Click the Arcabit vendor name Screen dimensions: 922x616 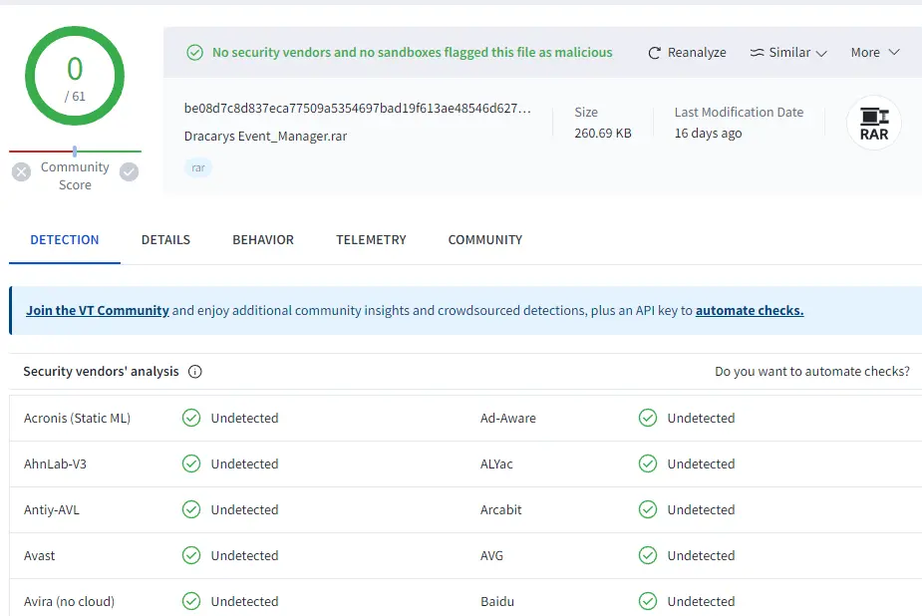tap(501, 510)
